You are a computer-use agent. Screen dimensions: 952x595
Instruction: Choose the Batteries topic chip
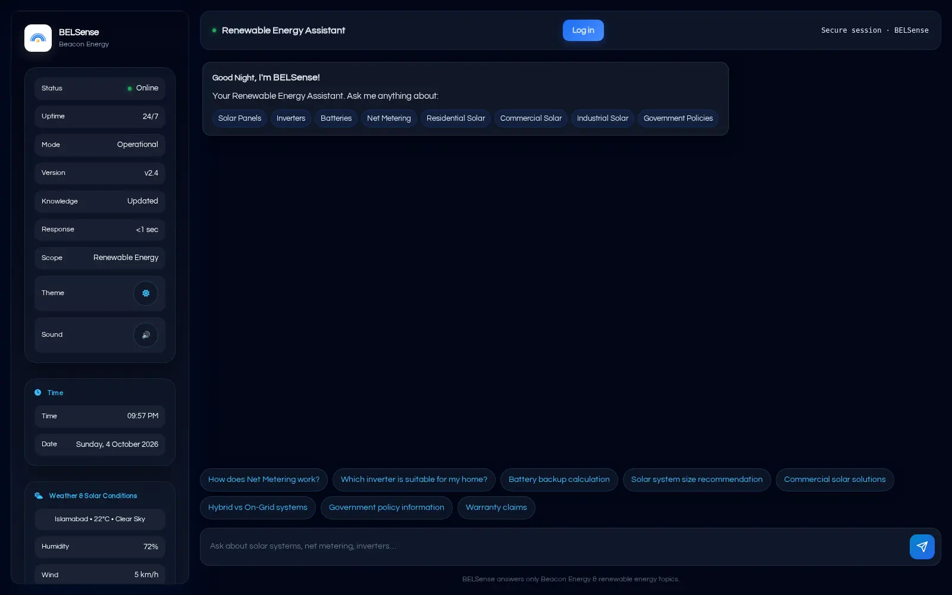click(336, 118)
